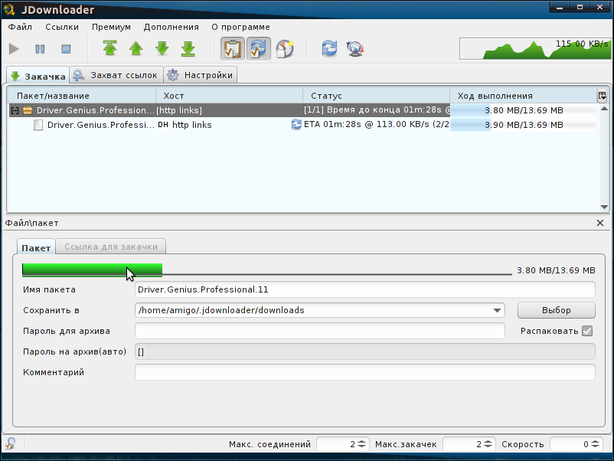Screen dimensions: 614x461
Task: Toggle clipboard monitoring icon
Action: point(233,48)
